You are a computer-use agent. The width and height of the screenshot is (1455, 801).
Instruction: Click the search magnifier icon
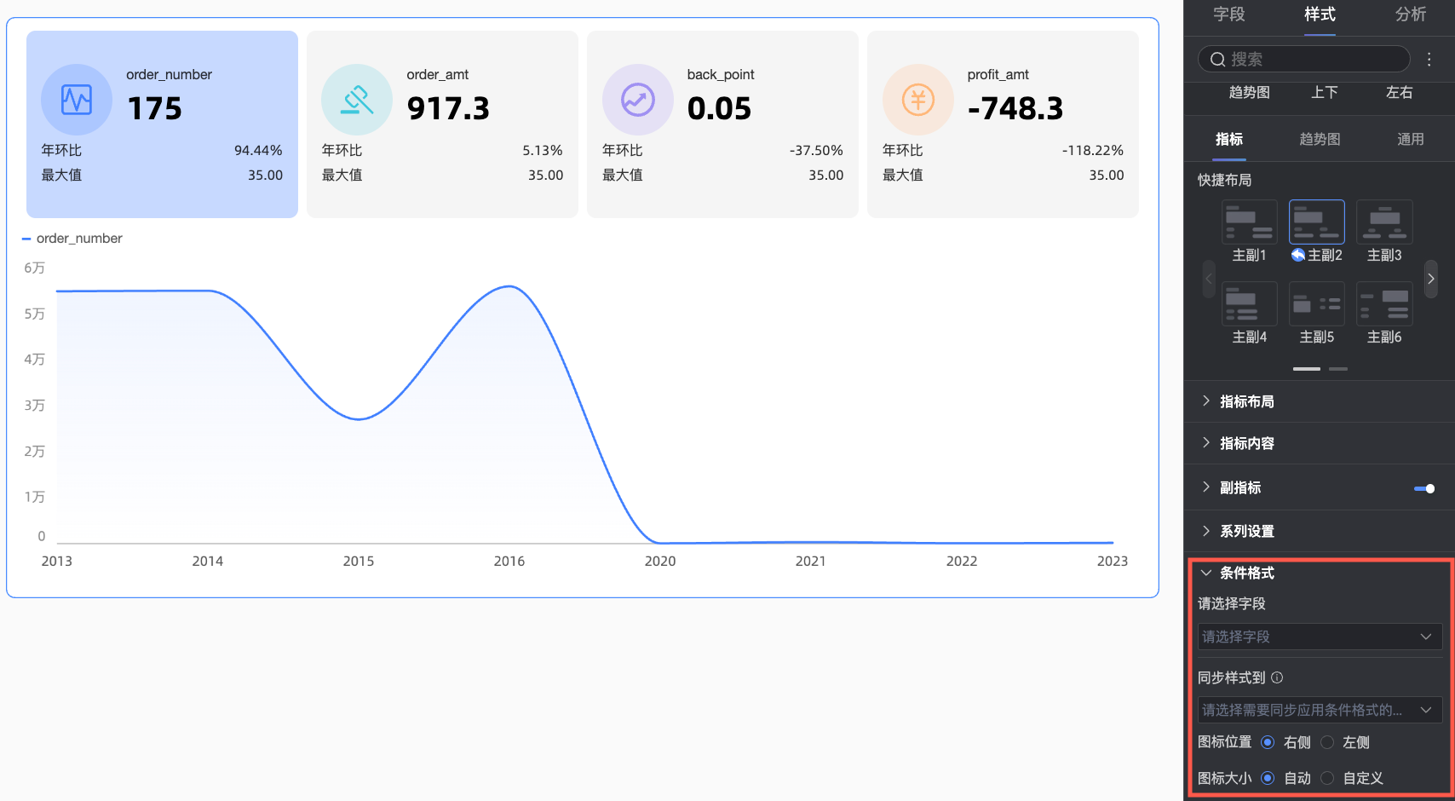(1217, 59)
